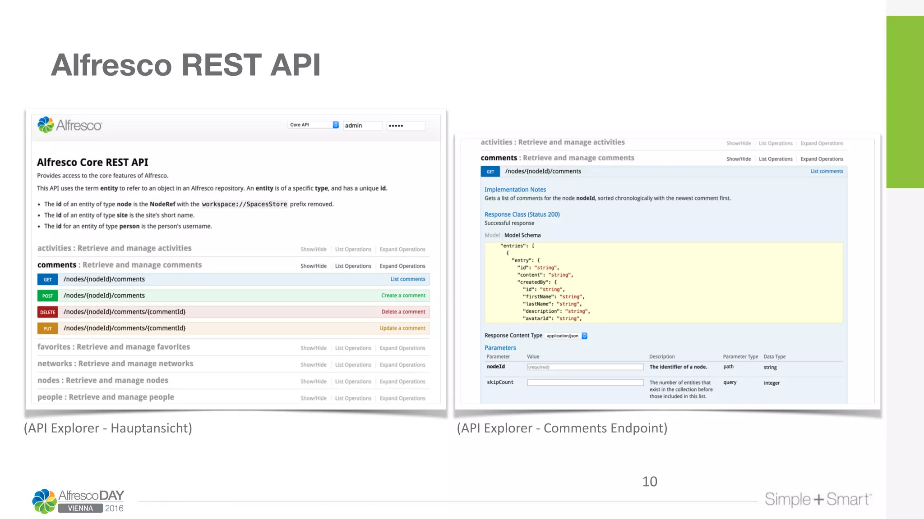Click List Operations for comments in Comments Endpoint view
Image resolution: width=924 pixels, height=519 pixels.
[776, 159]
